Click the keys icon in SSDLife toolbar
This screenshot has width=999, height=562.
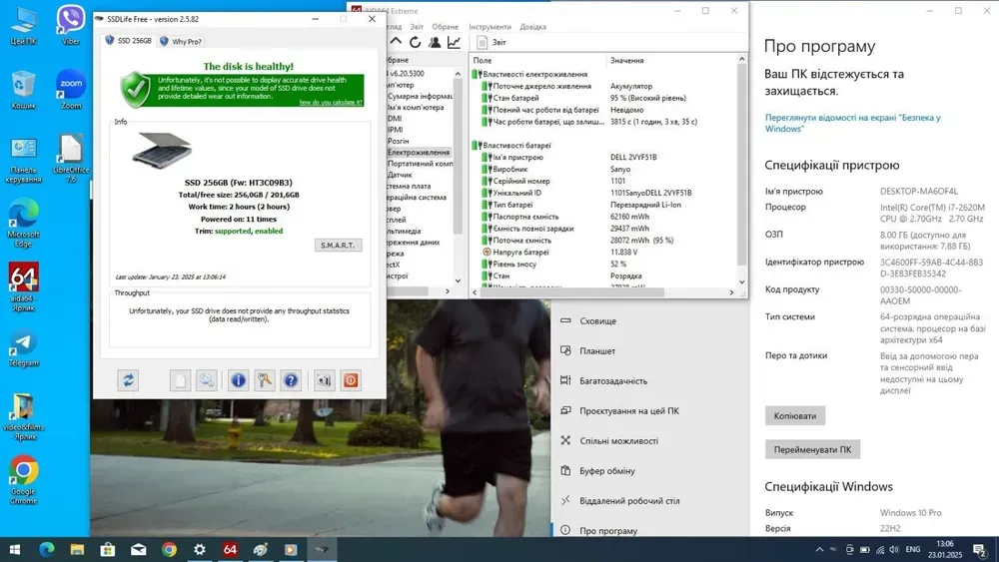click(265, 380)
